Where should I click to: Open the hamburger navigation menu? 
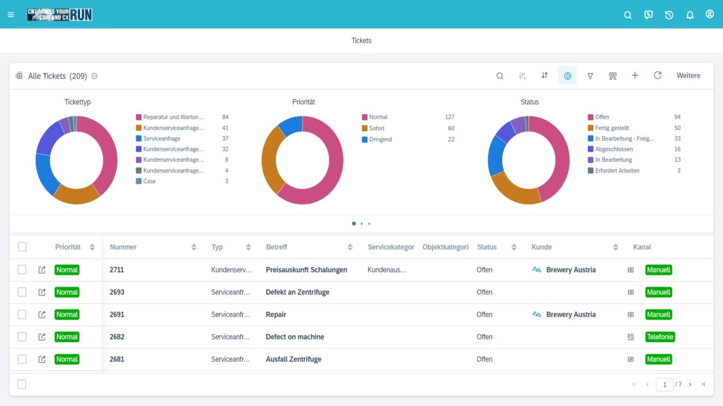10,14
